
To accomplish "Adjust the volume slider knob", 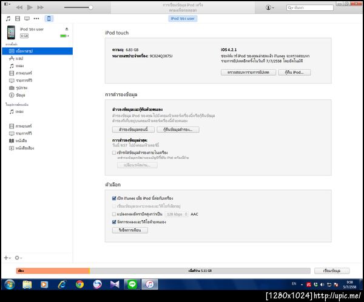I will tap(91, 7).
